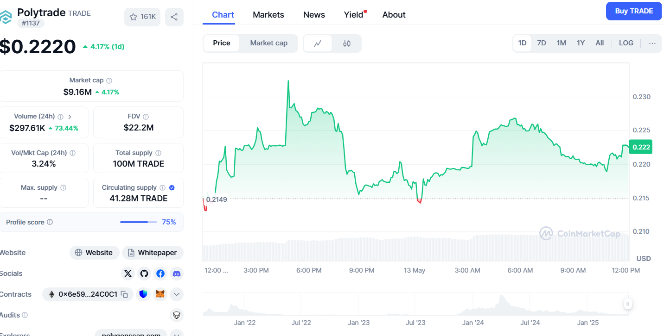Open the chart three-dot more options menu
Image resolution: width=664 pixels, height=336 pixels.
pos(652,44)
